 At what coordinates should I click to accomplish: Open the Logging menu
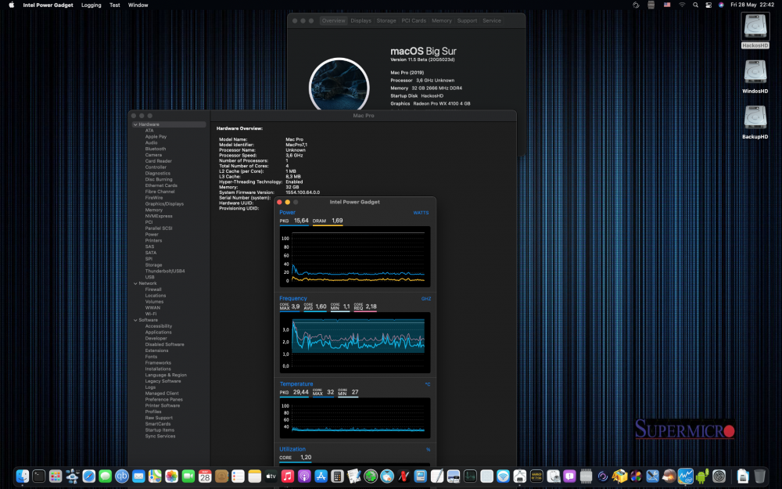coord(91,5)
